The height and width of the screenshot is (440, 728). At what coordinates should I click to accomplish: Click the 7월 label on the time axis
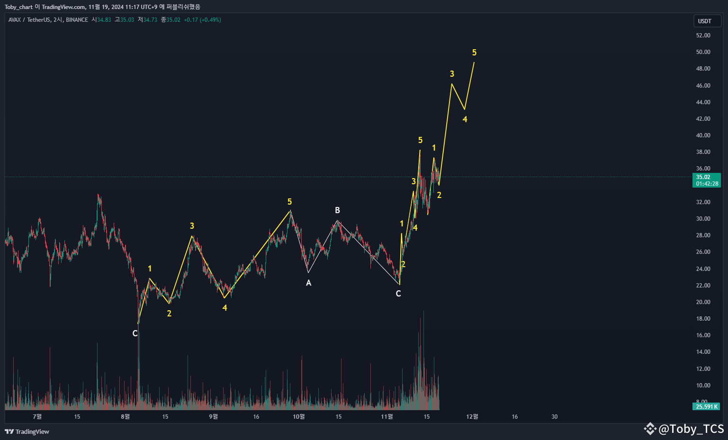[37, 416]
